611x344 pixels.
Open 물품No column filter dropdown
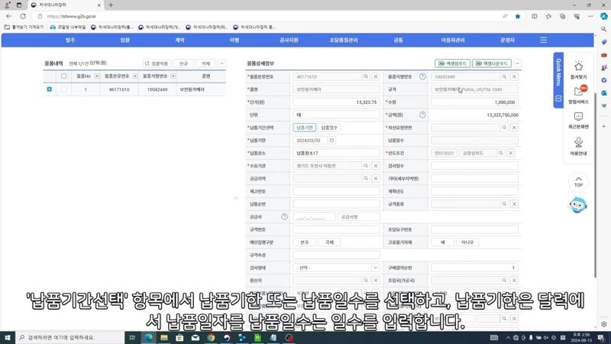97,76
